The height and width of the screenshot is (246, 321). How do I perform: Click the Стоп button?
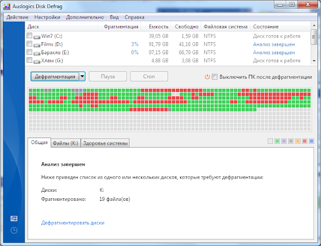(149, 76)
